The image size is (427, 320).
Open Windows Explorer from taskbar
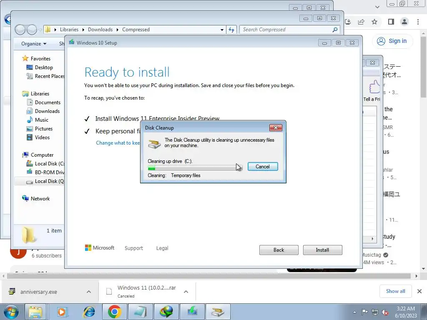[36, 312]
